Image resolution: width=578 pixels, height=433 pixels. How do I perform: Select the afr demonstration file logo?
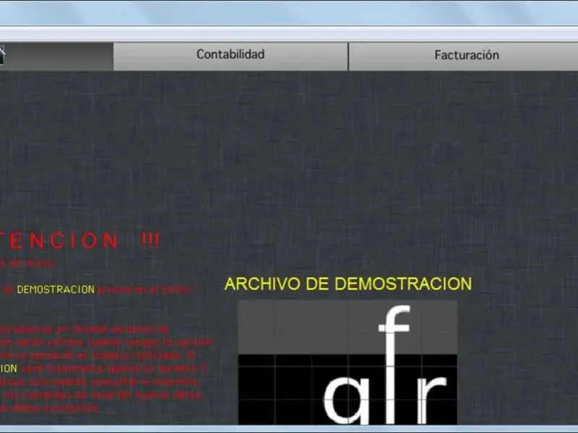tap(348, 363)
